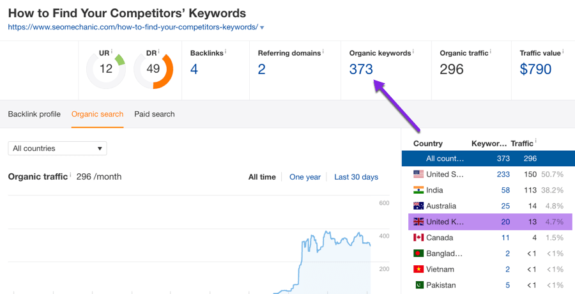The image size is (575, 294).
Task: Open the 373 organic keywords link
Action: [x=361, y=69]
